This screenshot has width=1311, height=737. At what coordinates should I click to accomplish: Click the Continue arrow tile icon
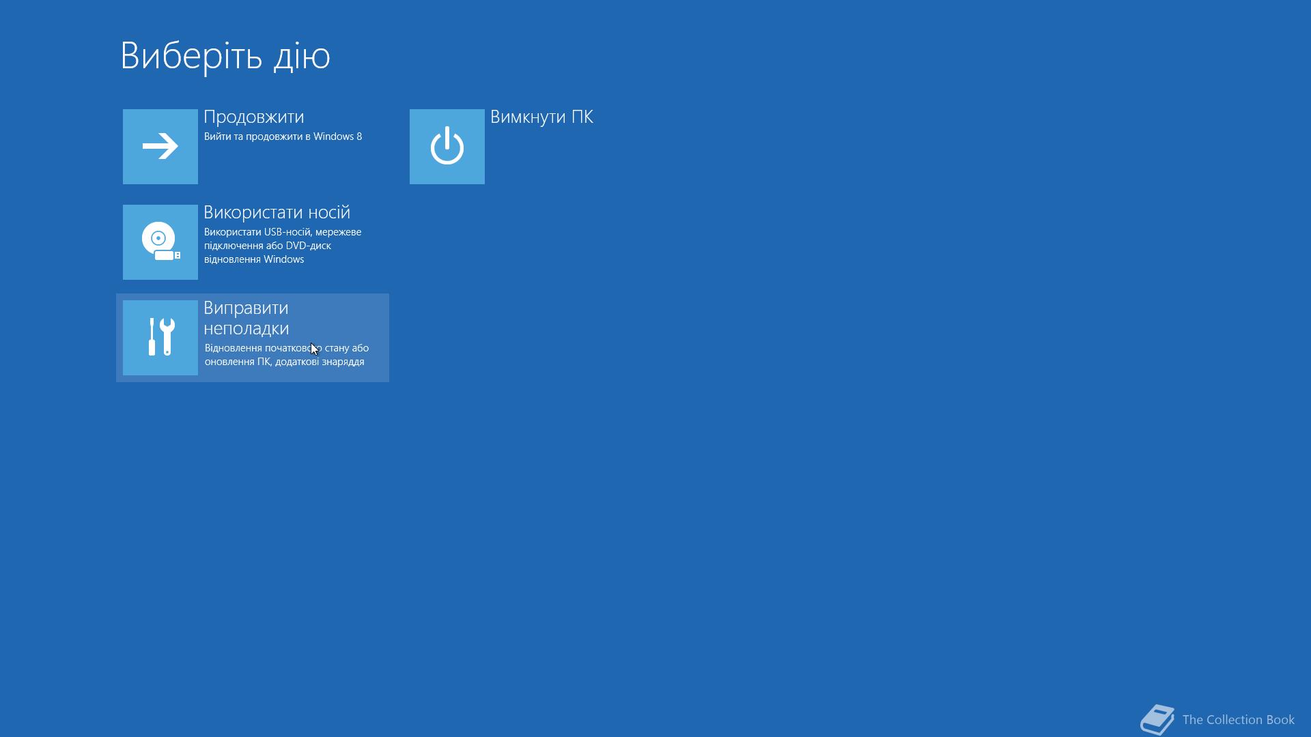(x=160, y=147)
